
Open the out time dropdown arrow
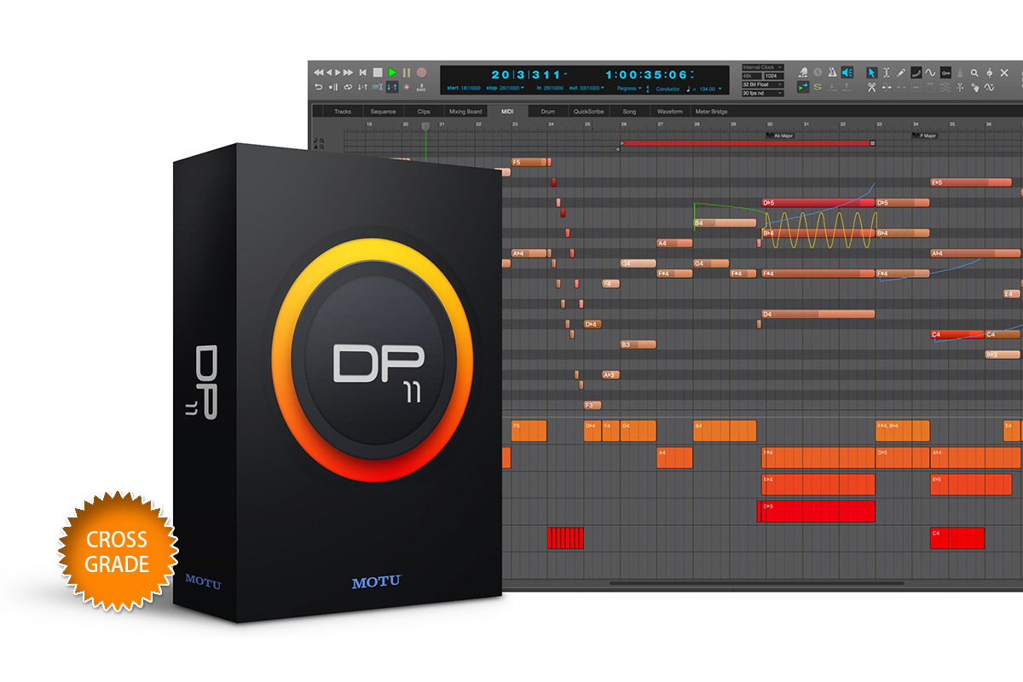602,89
